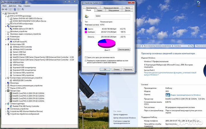Expand the IDE ATA/ATAPI контроллеры node
The width and height of the screenshot is (206, 129).
[x=6, y=24]
